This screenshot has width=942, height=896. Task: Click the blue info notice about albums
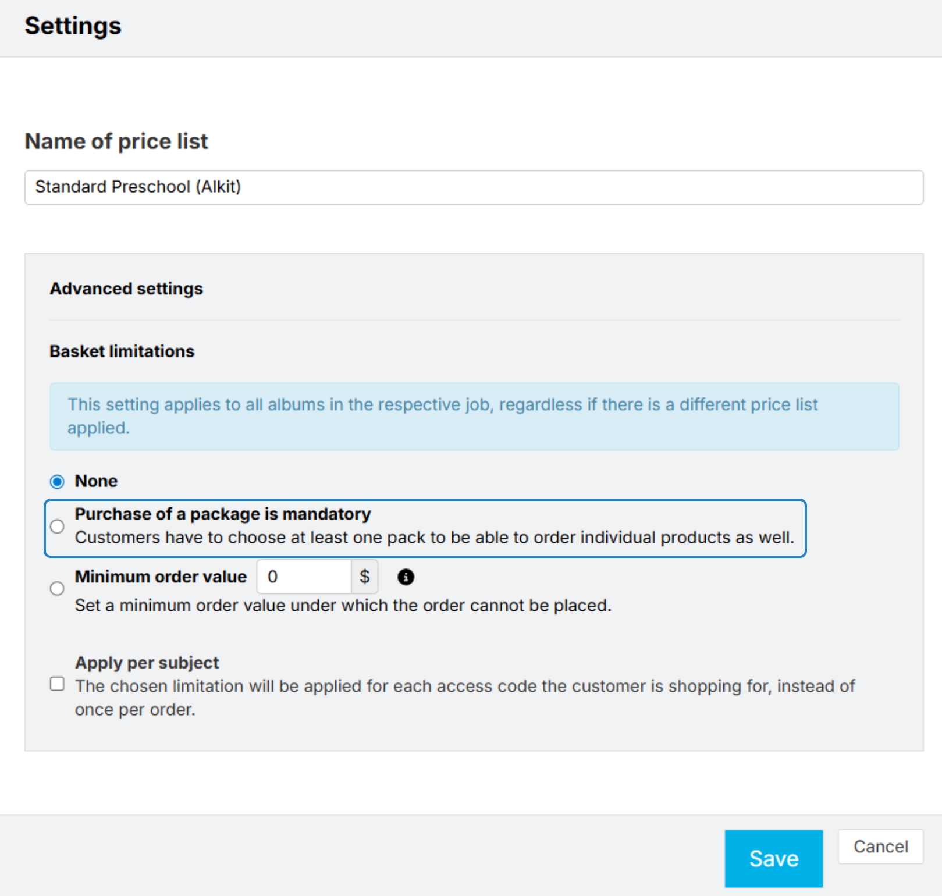[474, 417]
